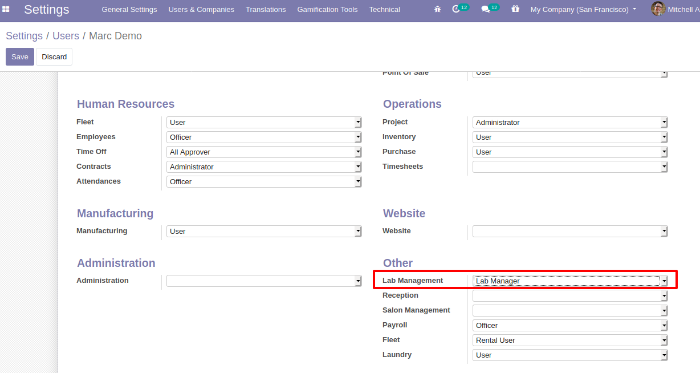Image resolution: width=700 pixels, height=373 pixels.
Task: Click the Mitchell Admin user avatar
Action: [658, 9]
